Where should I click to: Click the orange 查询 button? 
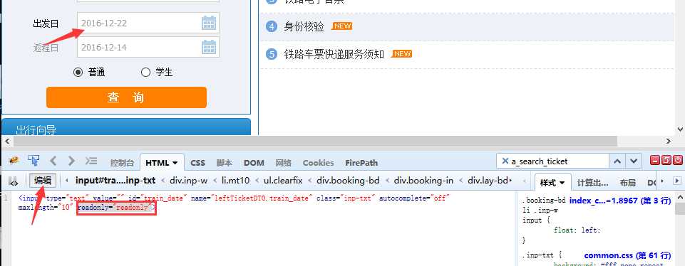tap(126, 97)
